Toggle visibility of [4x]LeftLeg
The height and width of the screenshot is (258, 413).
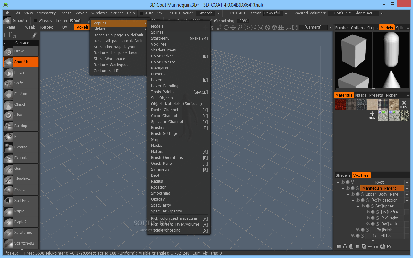pyautogui.click(x=353, y=236)
